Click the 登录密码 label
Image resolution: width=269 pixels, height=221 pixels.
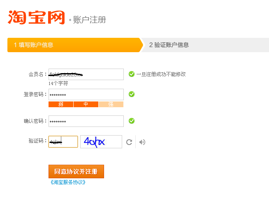pos(35,94)
